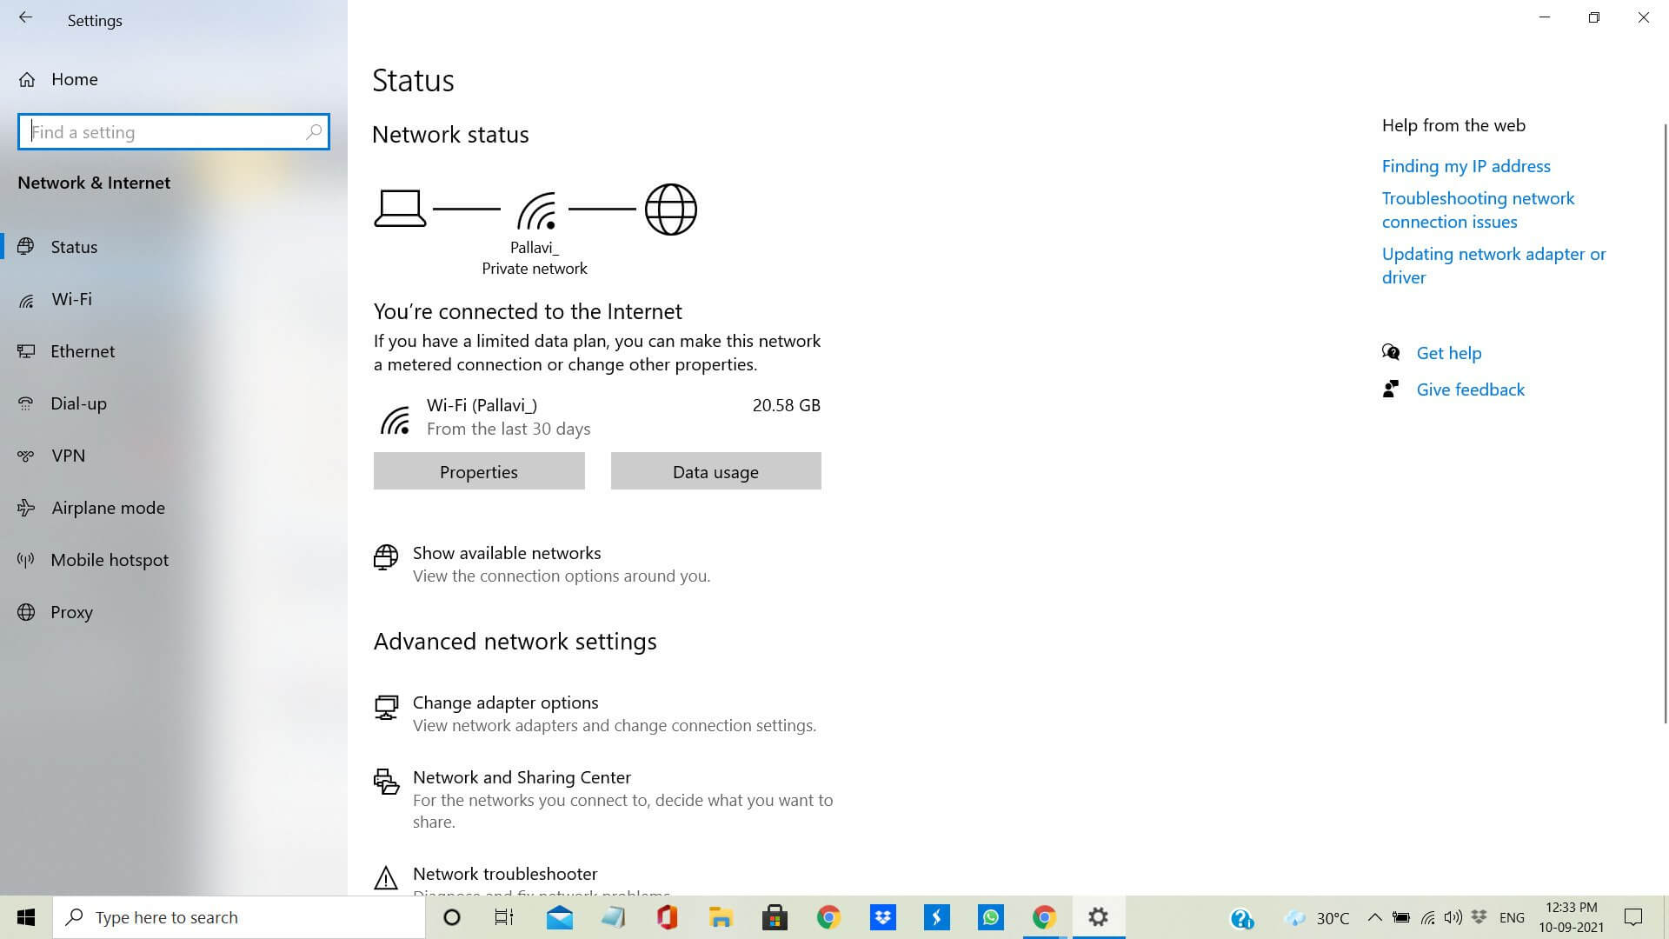Switch to Airplane mode settings
This screenshot has height=939, width=1669.
click(108, 508)
